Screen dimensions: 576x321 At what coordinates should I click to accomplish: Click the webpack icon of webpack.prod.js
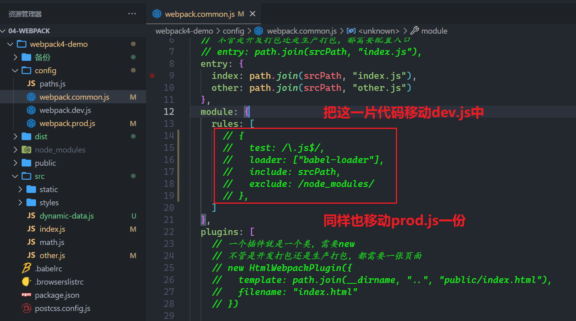tap(31, 123)
